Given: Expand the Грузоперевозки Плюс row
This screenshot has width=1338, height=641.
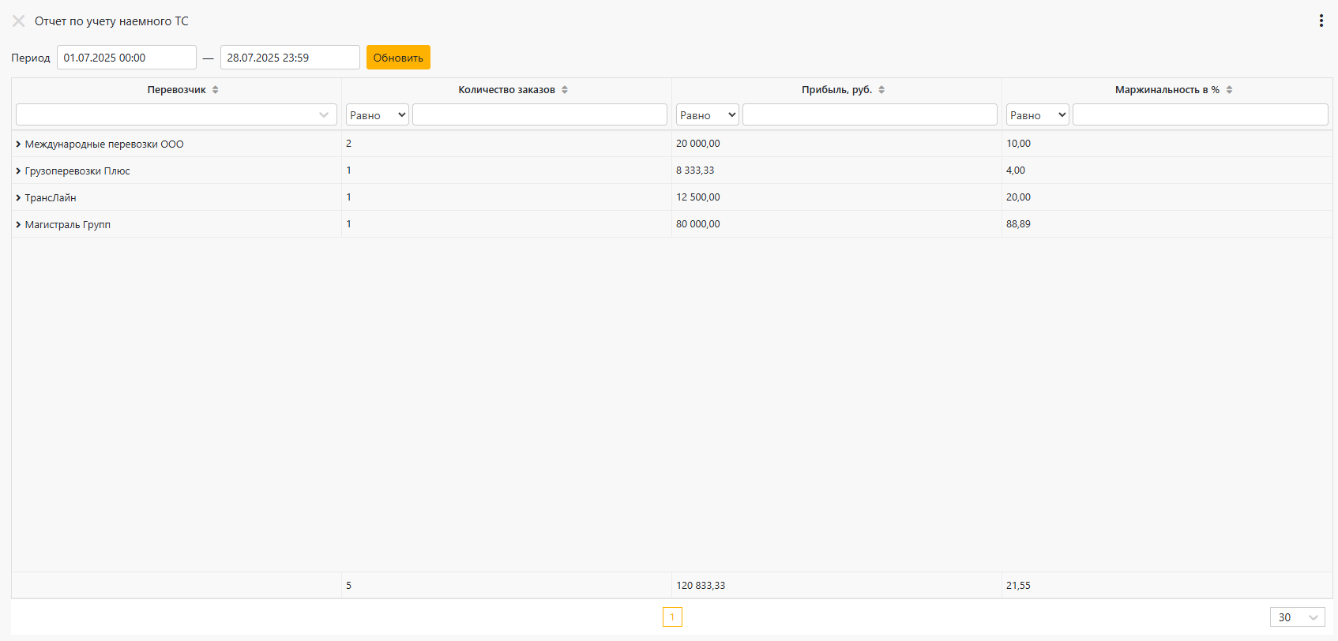Looking at the screenshot, I should pyautogui.click(x=18, y=171).
